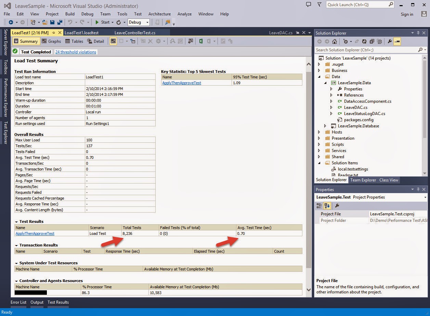Open the Properties object selector dropdown
This screenshot has height=316, width=430.
pos(425,198)
